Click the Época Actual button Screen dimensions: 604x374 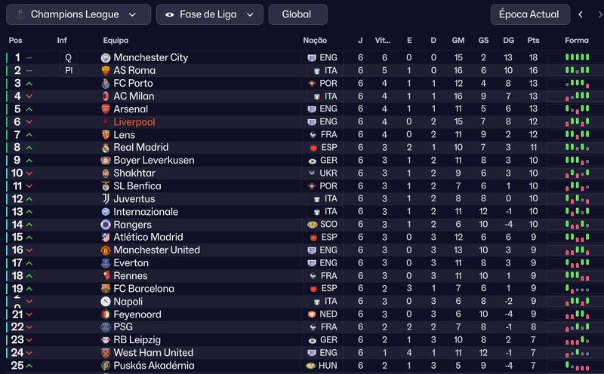point(530,14)
